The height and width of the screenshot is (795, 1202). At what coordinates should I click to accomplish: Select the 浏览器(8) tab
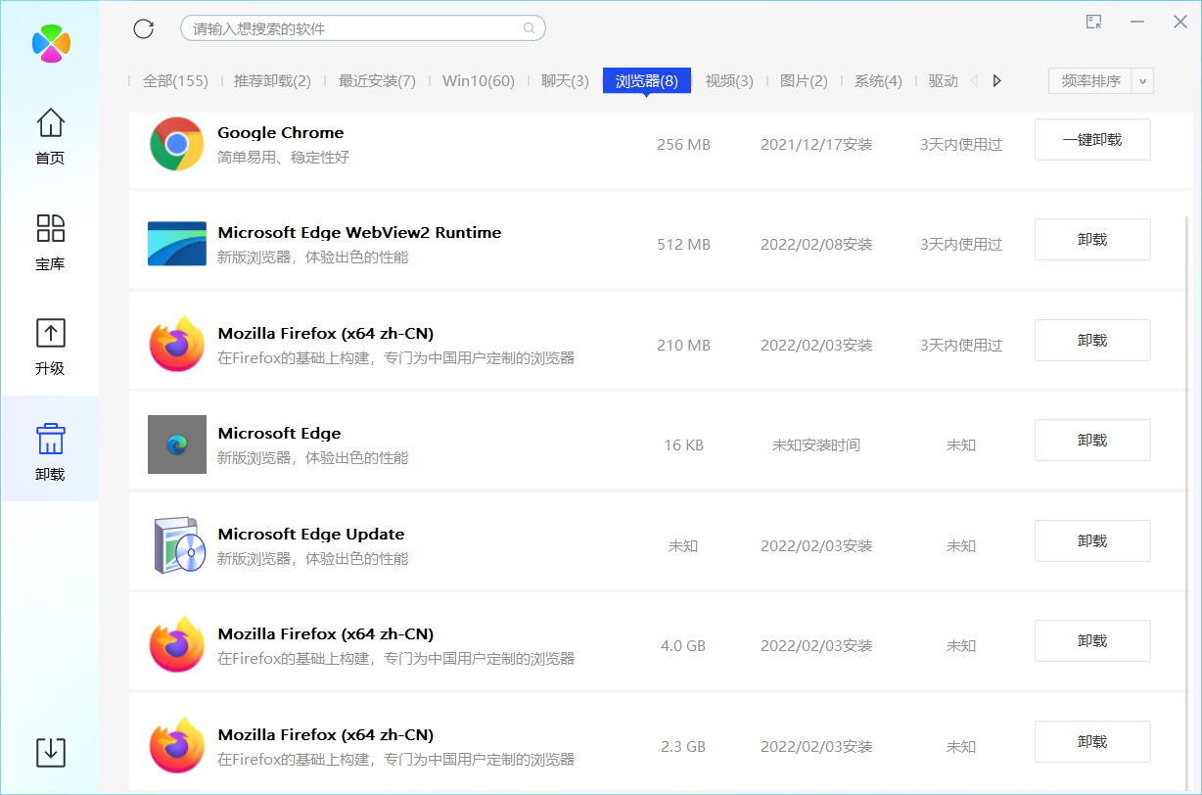pyautogui.click(x=647, y=81)
